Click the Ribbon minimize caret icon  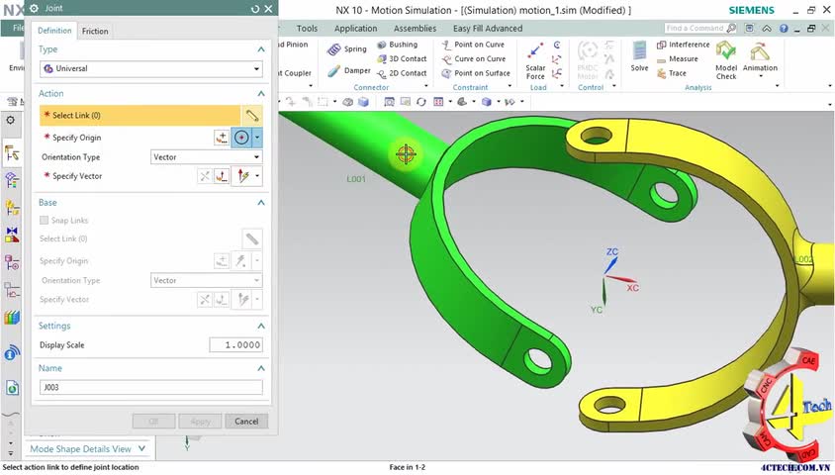(x=767, y=29)
